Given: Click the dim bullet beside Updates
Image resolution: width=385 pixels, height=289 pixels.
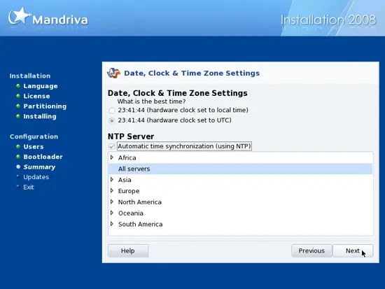Looking at the screenshot, I should click(18, 176).
